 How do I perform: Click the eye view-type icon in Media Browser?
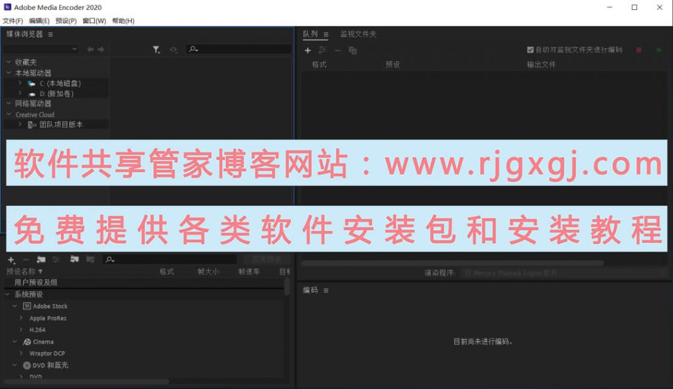pos(174,50)
